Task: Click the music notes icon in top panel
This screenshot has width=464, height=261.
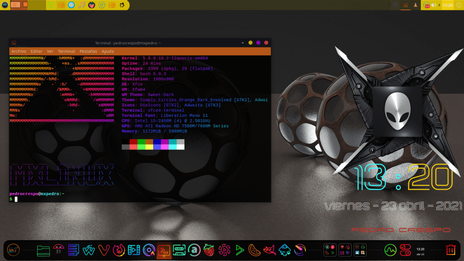Action: click(x=82, y=5)
